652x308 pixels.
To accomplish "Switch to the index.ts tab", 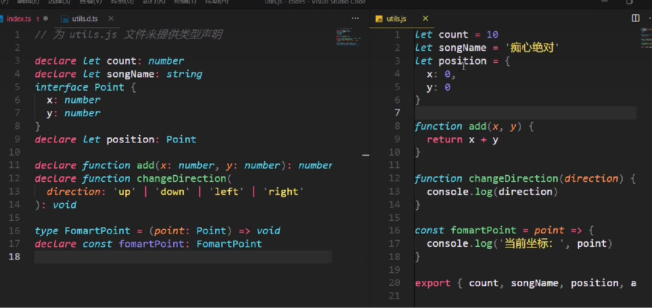I will click(x=19, y=19).
